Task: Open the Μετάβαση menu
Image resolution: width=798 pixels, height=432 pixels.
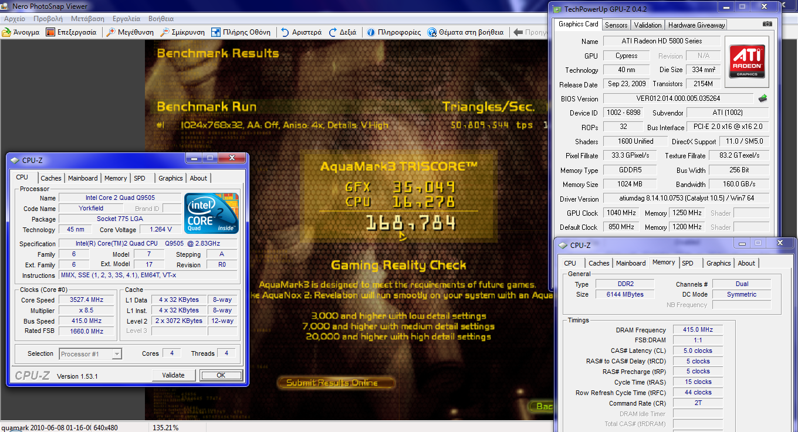Action: [x=88, y=19]
